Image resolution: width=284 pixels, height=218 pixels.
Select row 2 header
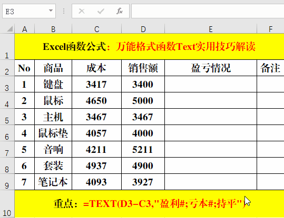point(7,68)
